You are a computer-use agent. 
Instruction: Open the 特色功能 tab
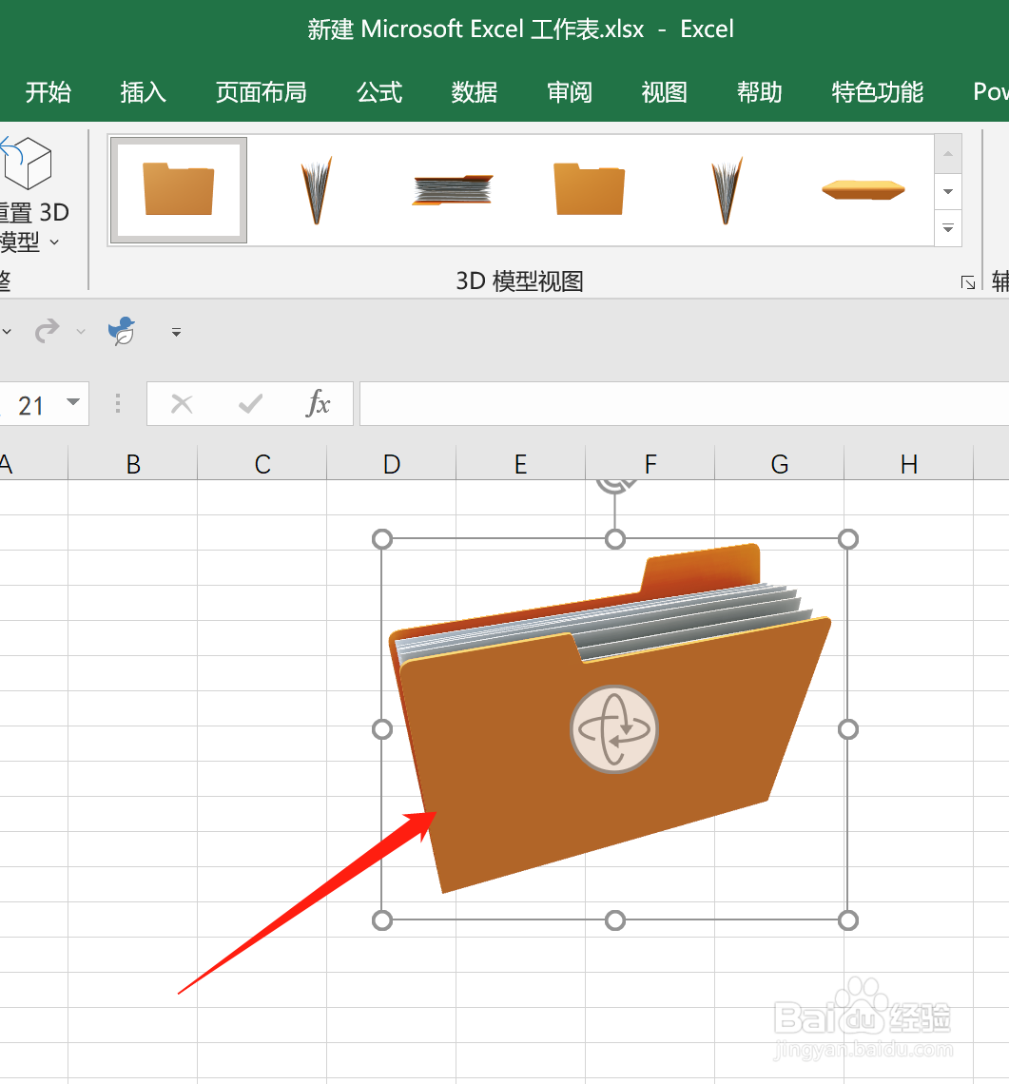(878, 92)
